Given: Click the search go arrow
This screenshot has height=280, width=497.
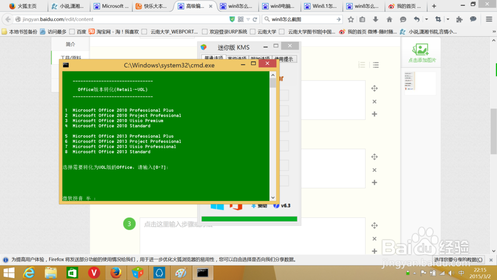Looking at the screenshot, I should (x=338, y=19).
